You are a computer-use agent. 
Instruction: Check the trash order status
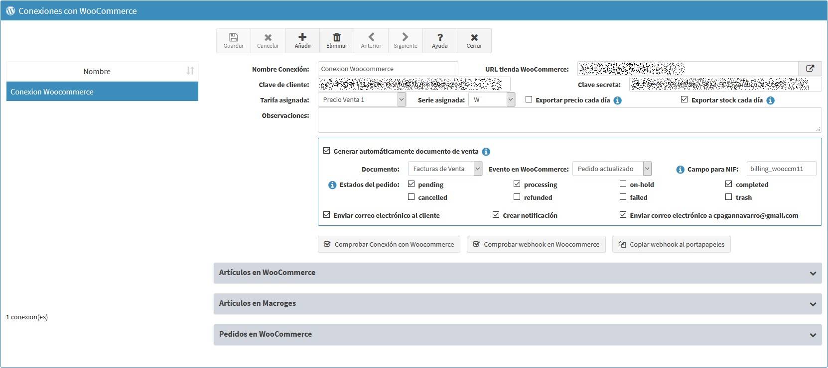pyautogui.click(x=729, y=197)
